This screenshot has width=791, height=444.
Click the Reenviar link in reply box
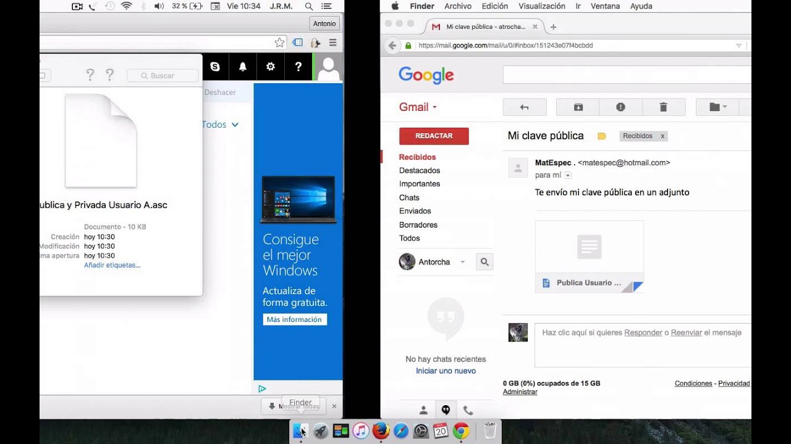pos(687,333)
